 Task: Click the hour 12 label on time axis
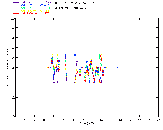coord(82,120)
